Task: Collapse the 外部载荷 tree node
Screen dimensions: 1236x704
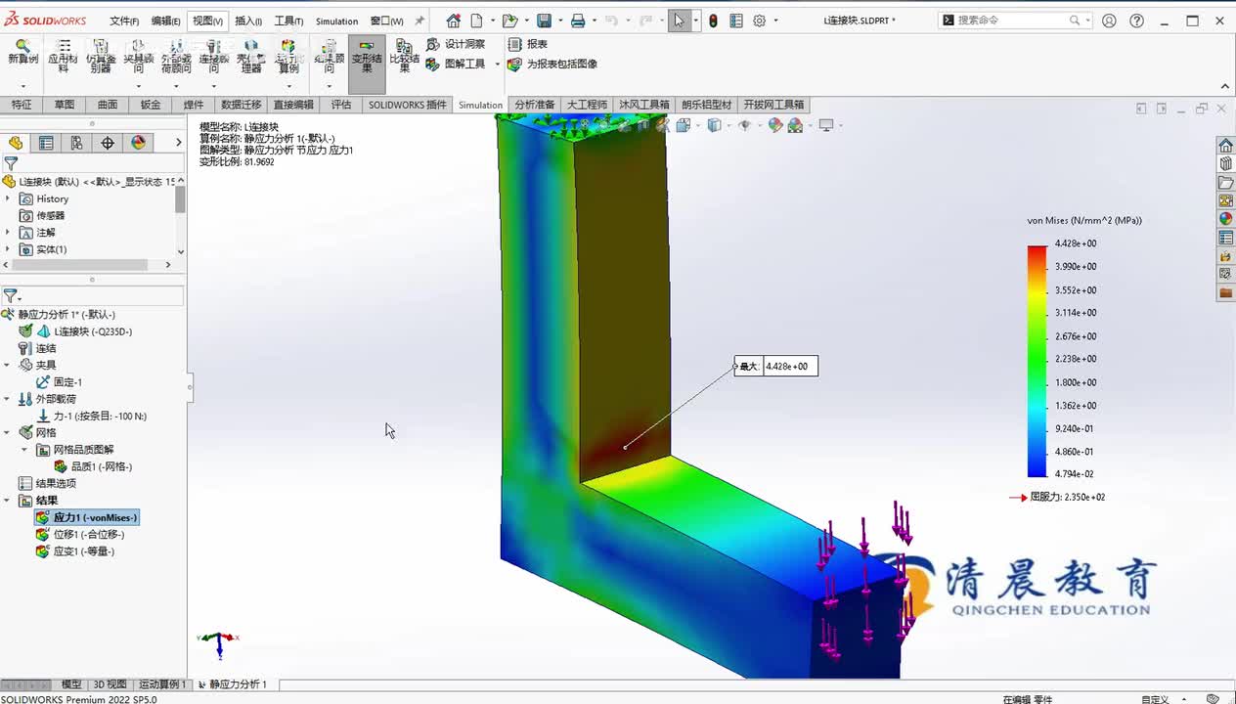Action: pyautogui.click(x=7, y=399)
